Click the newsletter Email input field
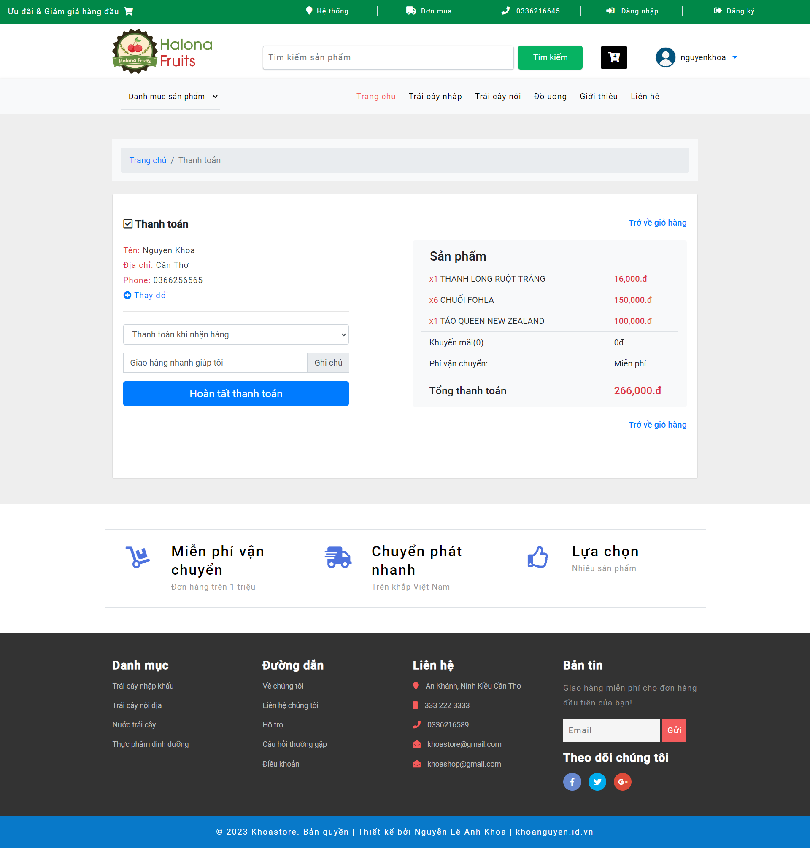The height and width of the screenshot is (848, 810). pyautogui.click(x=611, y=730)
